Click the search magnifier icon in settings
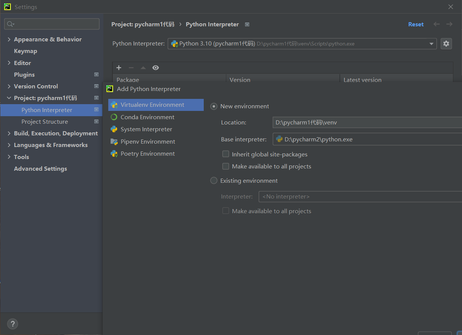This screenshot has width=462, height=335. [11, 24]
